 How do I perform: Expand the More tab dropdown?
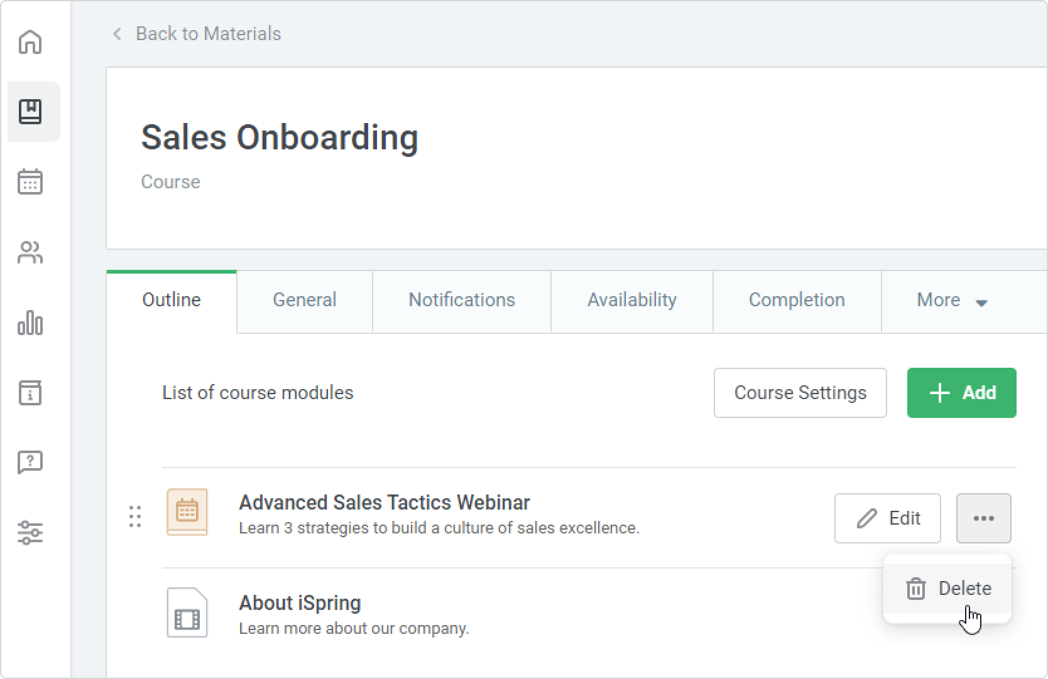click(x=952, y=301)
